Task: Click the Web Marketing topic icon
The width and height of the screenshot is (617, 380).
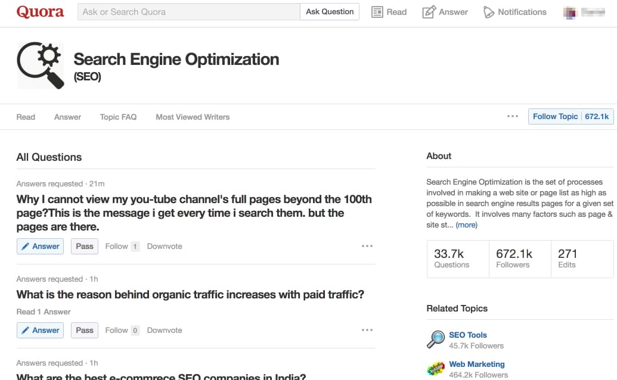Action: 436,369
